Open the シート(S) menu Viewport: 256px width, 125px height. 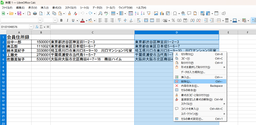84,8
